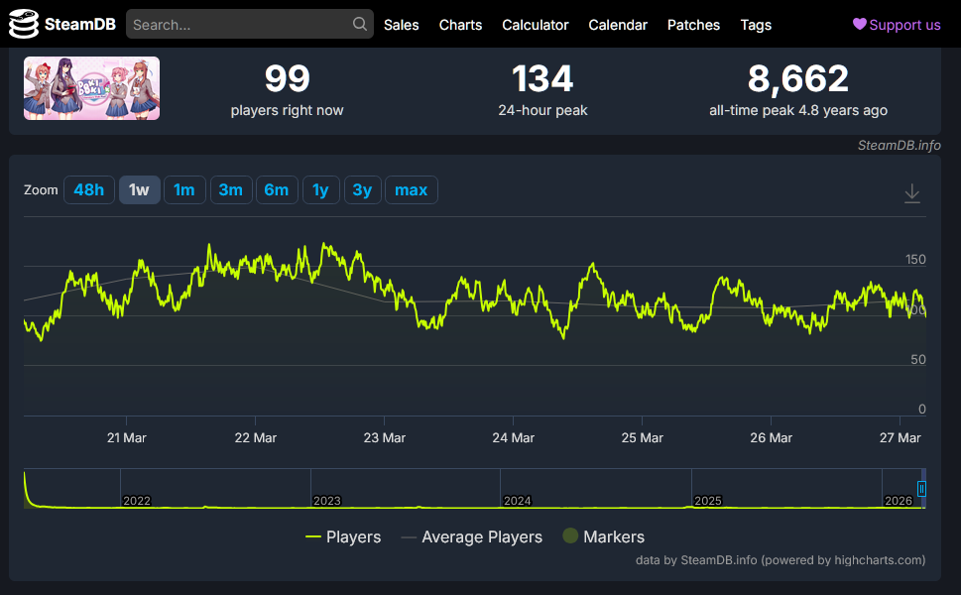This screenshot has height=595, width=961.
Task: Set chart zoom to max
Action: pyautogui.click(x=411, y=190)
